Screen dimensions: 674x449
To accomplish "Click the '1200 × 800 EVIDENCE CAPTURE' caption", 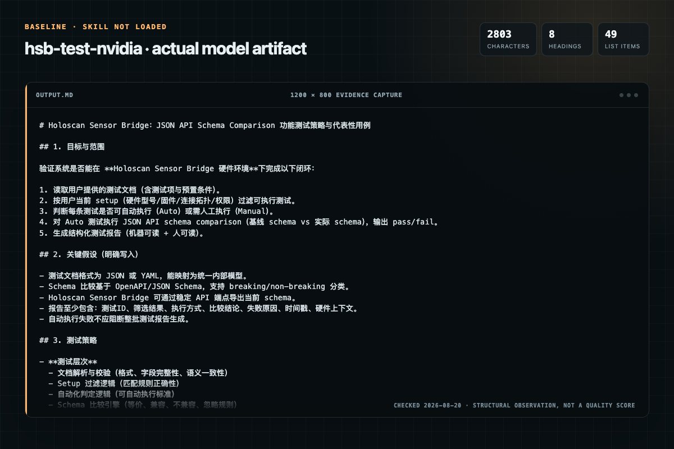I will 346,95.
